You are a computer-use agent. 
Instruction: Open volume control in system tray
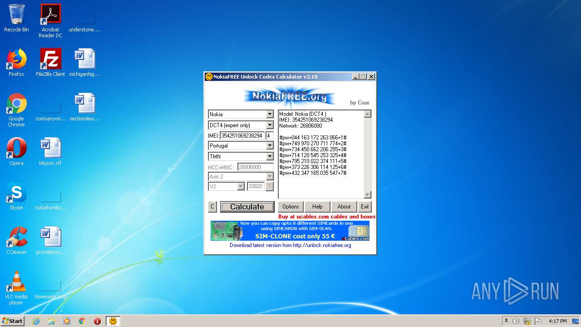pyautogui.click(x=516, y=321)
